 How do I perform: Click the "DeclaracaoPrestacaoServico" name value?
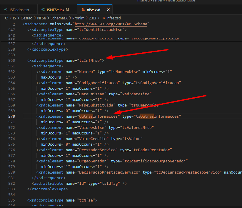pos(109,172)
